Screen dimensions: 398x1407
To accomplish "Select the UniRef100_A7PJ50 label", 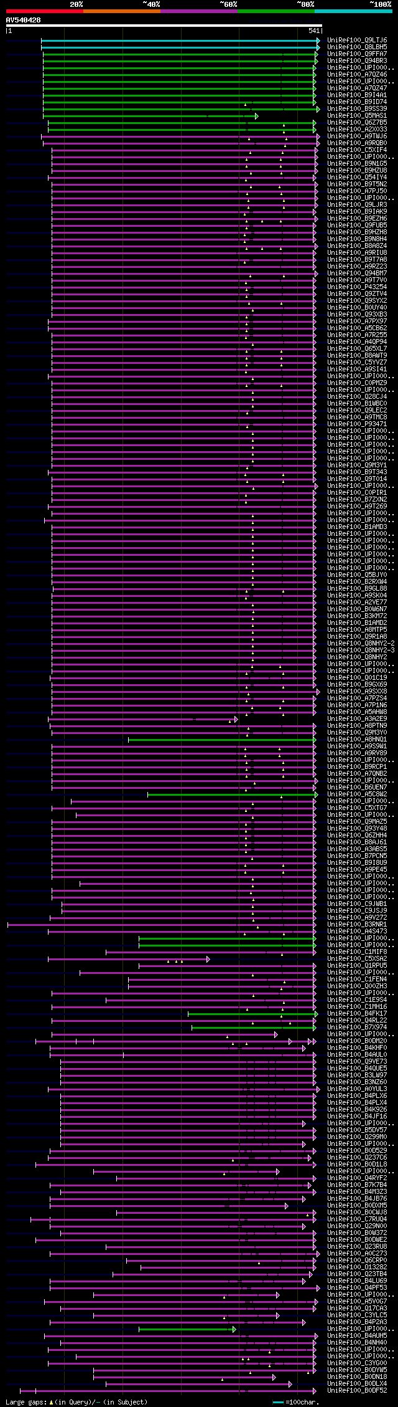I will click(x=357, y=191).
